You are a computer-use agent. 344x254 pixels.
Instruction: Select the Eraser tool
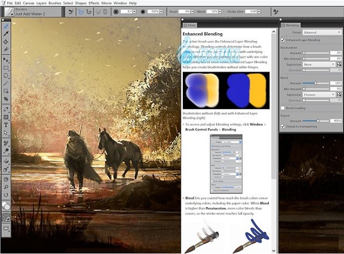pos(6,49)
